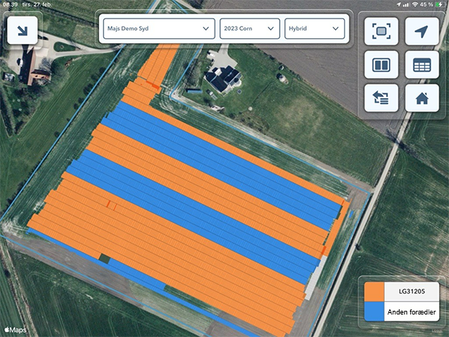The image size is (449, 337).
Task: Tap the battery 45 % status indicator
Action: coord(432,4)
